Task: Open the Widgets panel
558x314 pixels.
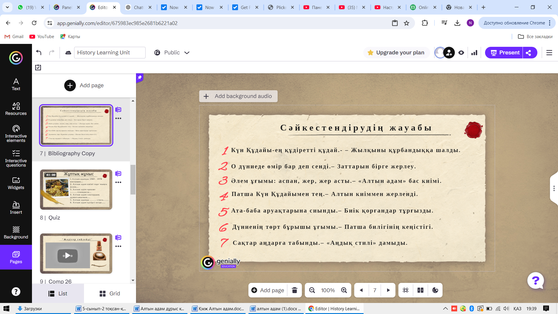Action: coord(16,183)
